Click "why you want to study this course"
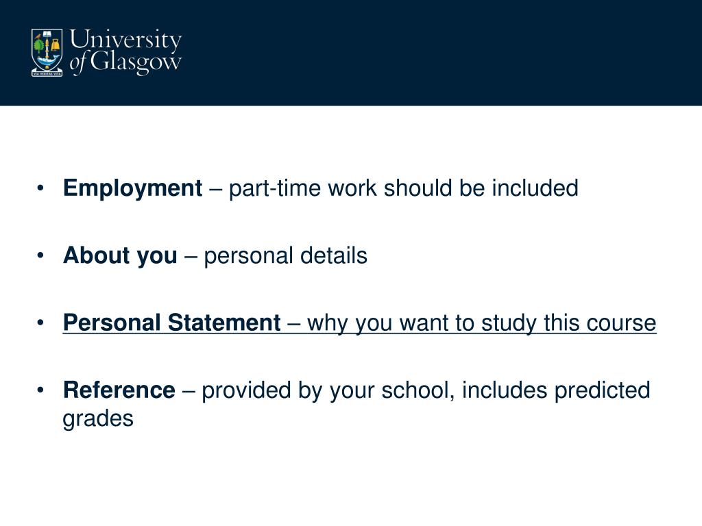The image size is (702, 526). 482,323
